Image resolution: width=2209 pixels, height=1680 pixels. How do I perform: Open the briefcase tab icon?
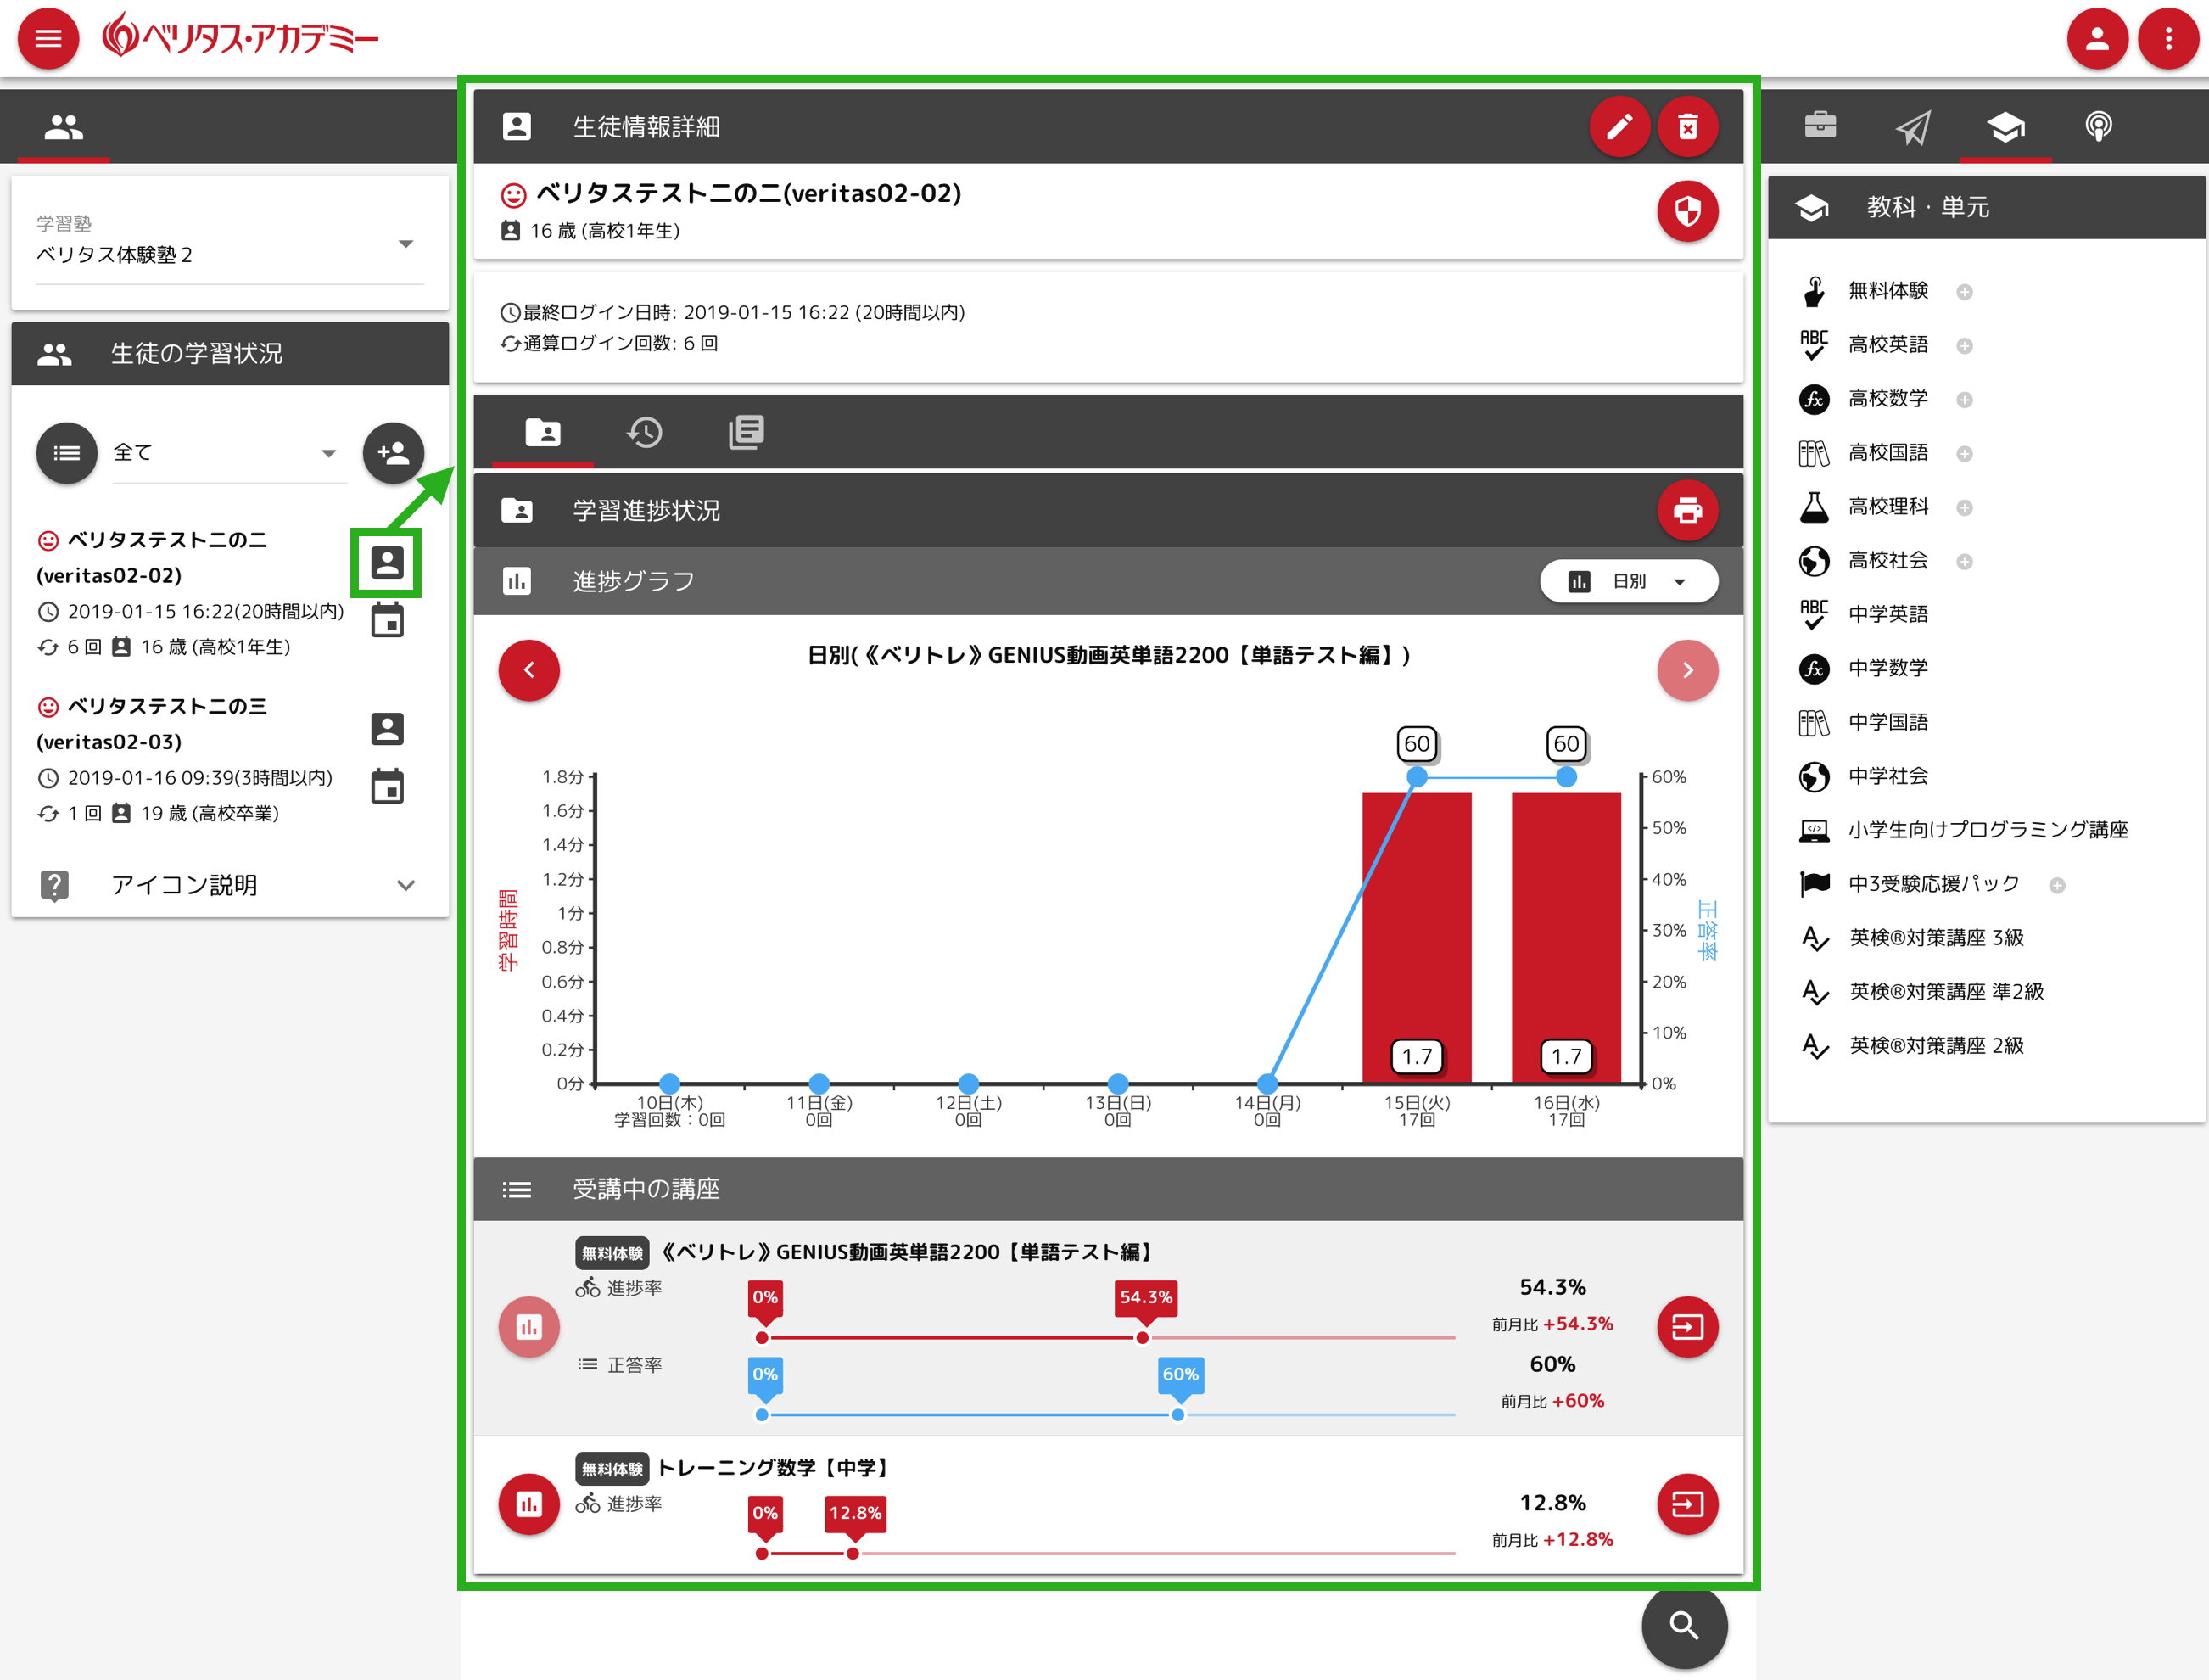1820,126
